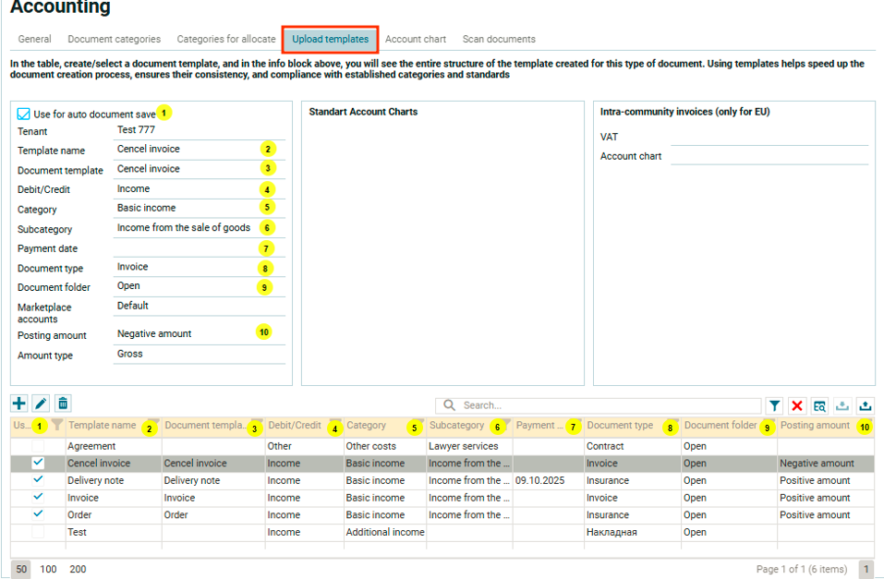Uncheck the checkbox in Delivery note row
The image size is (884, 579).
pos(38,480)
